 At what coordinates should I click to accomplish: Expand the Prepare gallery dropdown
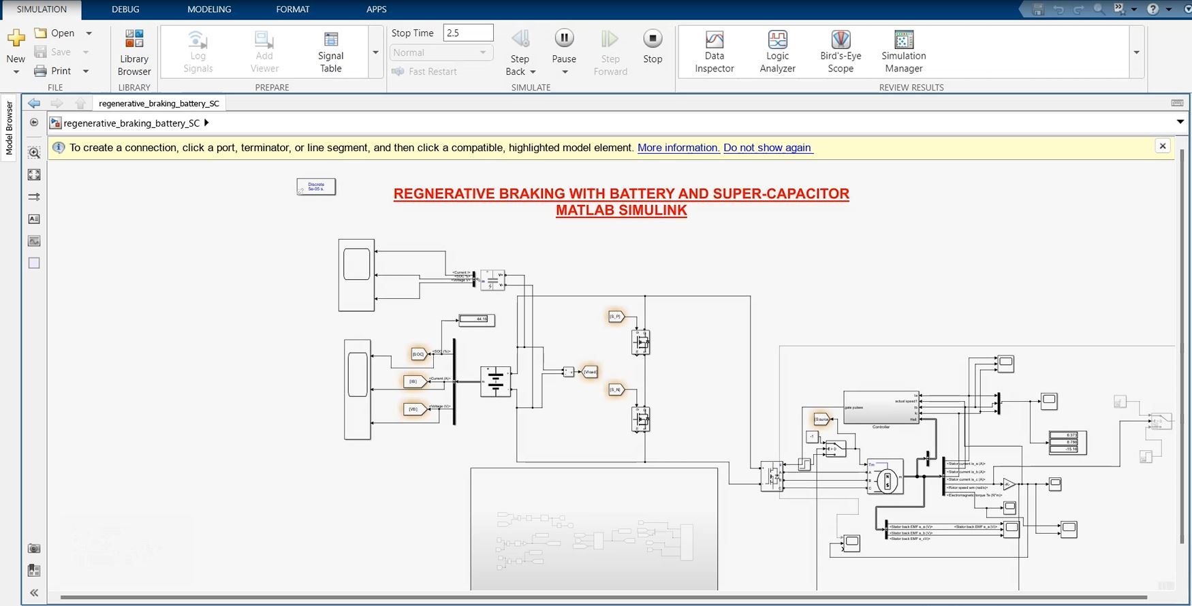pos(375,52)
